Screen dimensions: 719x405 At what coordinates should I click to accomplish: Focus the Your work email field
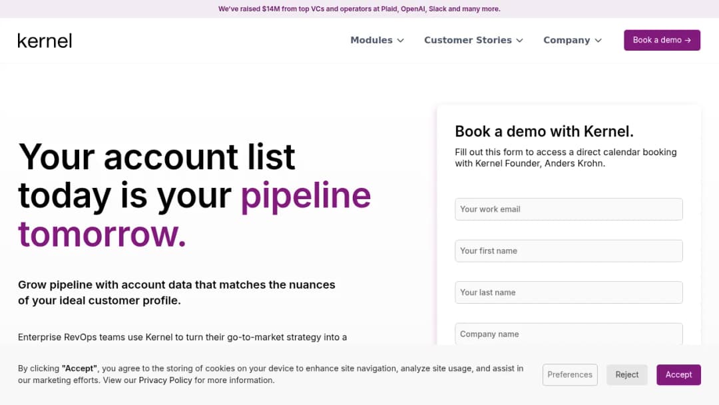569,209
